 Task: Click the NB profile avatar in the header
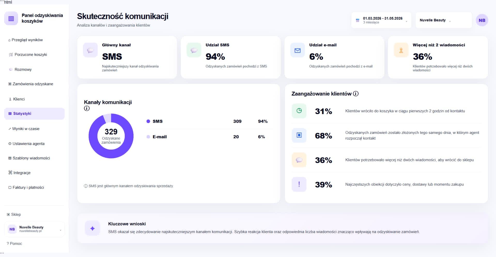[482, 20]
